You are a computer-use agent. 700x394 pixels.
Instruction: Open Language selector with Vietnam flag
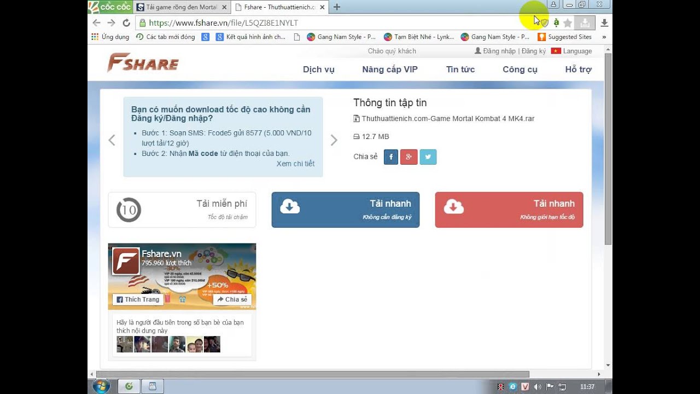click(x=571, y=51)
